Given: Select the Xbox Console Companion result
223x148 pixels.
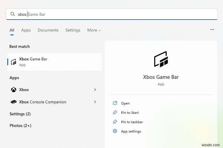Looking at the screenshot, I should point(55,102).
